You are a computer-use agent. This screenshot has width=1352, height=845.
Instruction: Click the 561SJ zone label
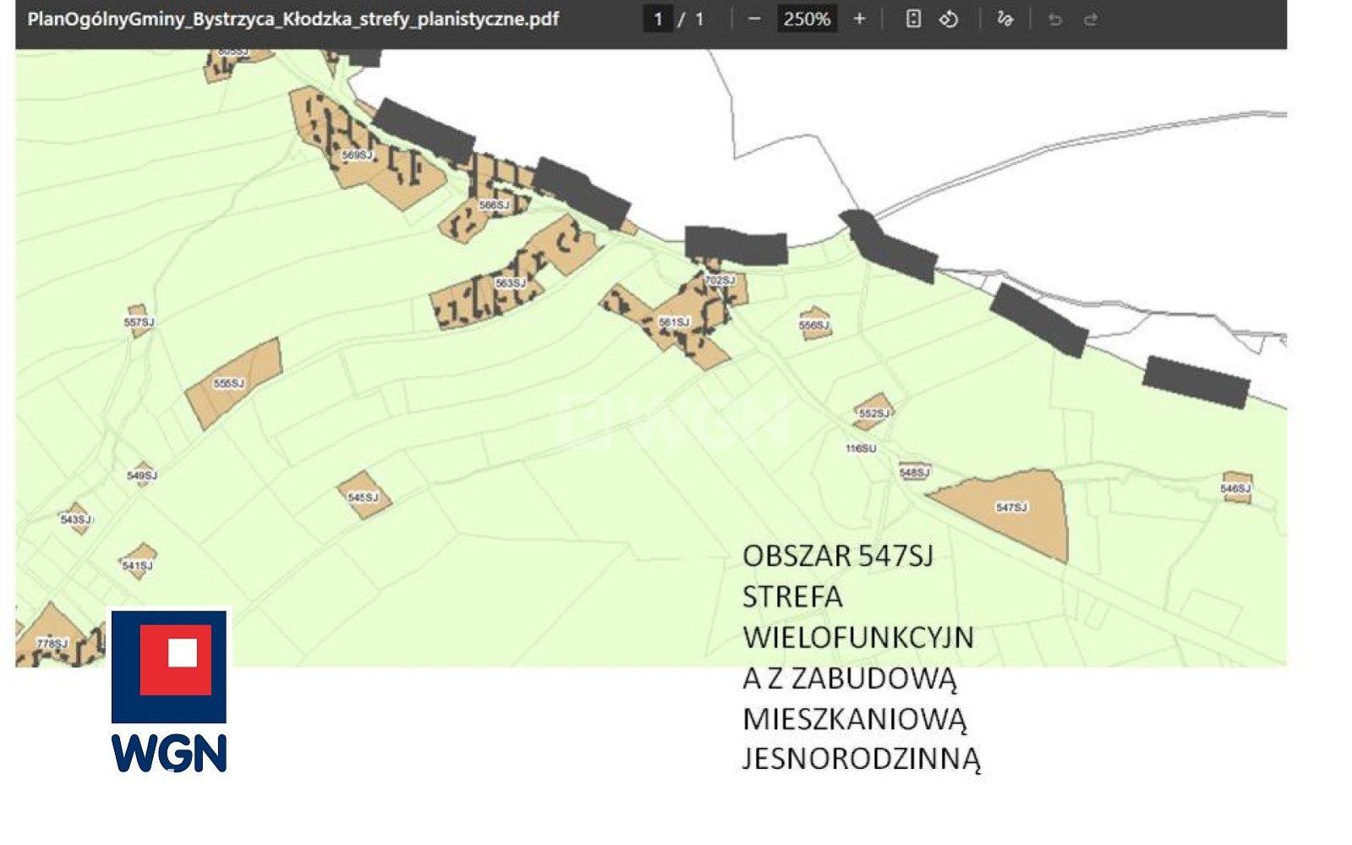674,322
